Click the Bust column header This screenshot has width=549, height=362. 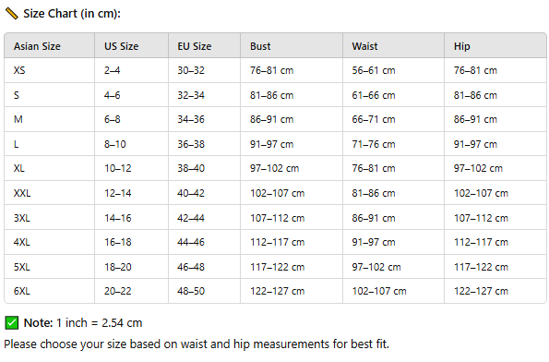[292, 46]
